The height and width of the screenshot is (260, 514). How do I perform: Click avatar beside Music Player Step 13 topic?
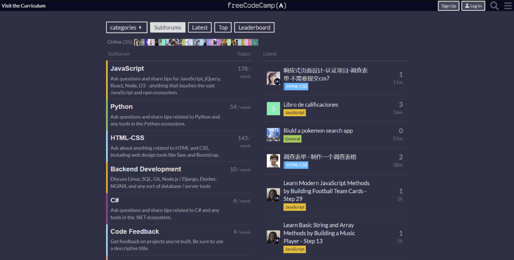click(273, 237)
